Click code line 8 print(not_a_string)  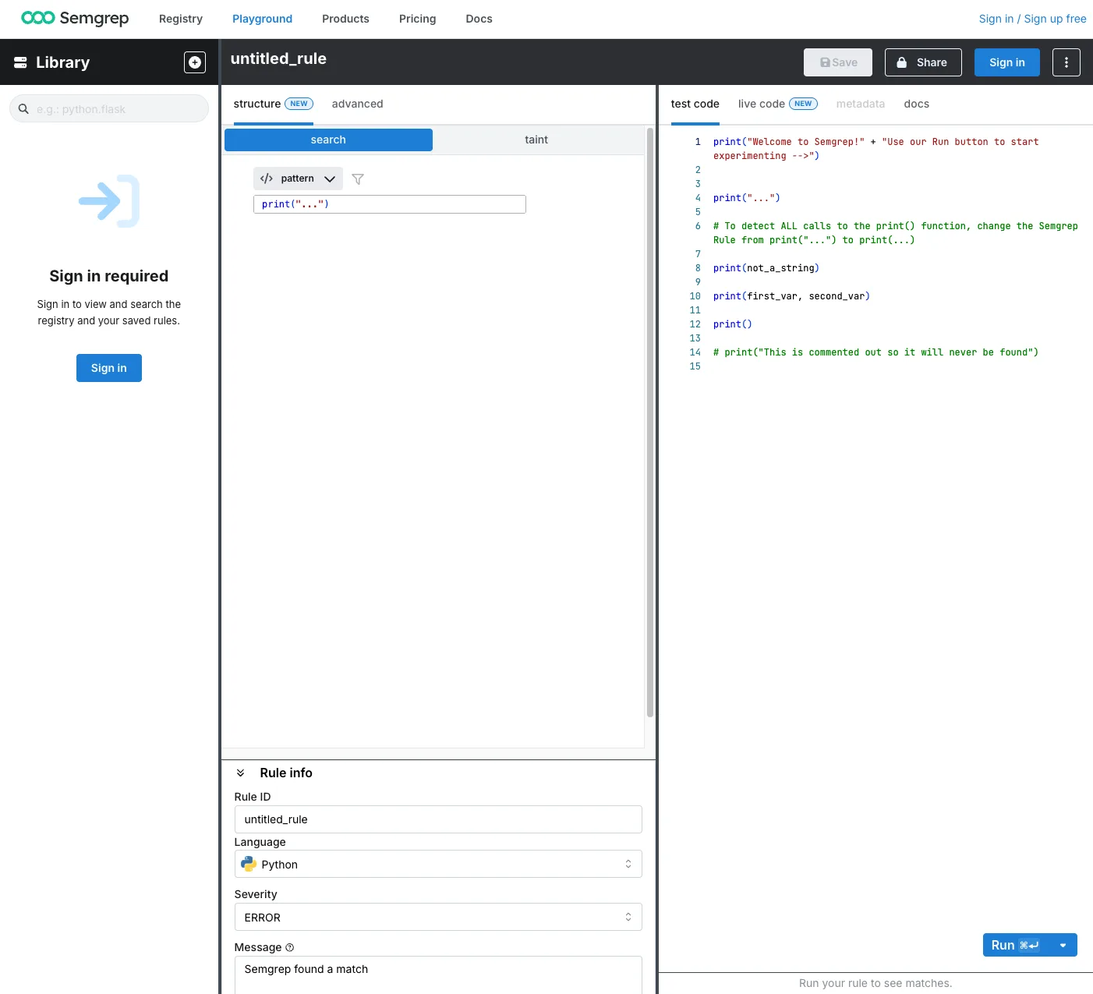pos(766,268)
